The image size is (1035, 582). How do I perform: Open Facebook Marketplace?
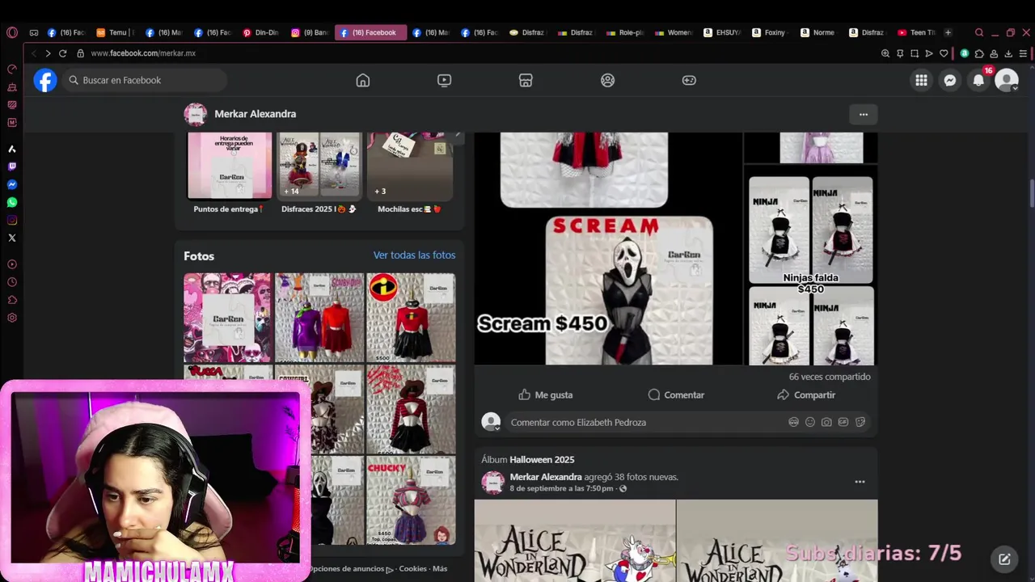526,80
